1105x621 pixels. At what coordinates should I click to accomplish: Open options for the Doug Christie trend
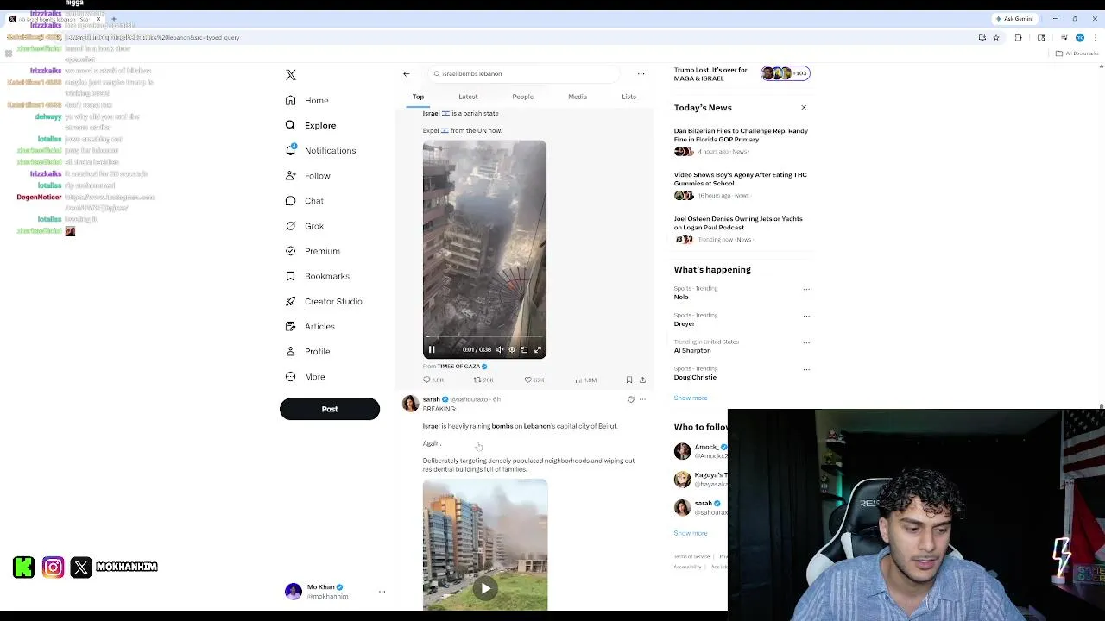click(x=806, y=369)
